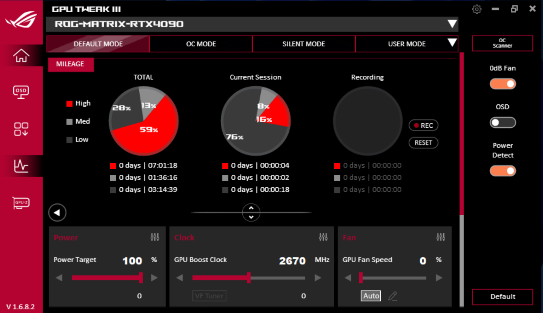Toggle Auto fan speed mode
The height and width of the screenshot is (313, 543).
point(371,296)
